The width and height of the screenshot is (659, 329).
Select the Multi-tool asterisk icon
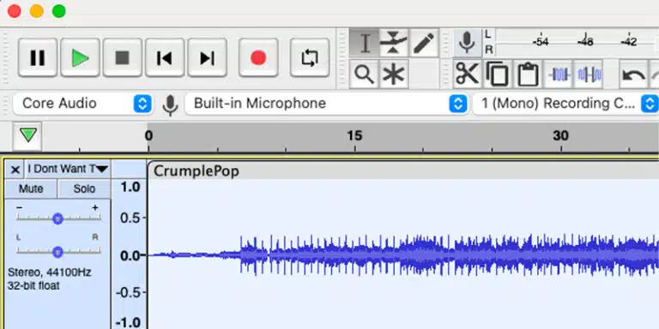click(x=393, y=75)
